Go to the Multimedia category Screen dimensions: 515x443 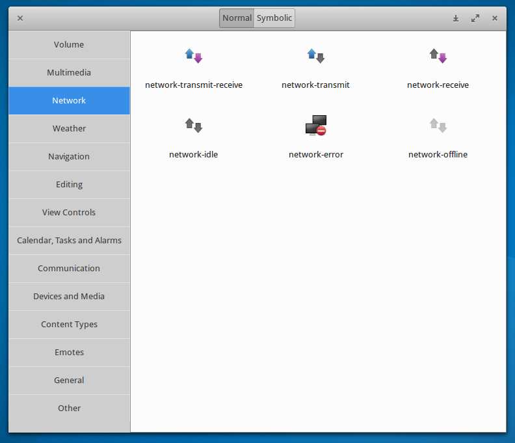69,73
